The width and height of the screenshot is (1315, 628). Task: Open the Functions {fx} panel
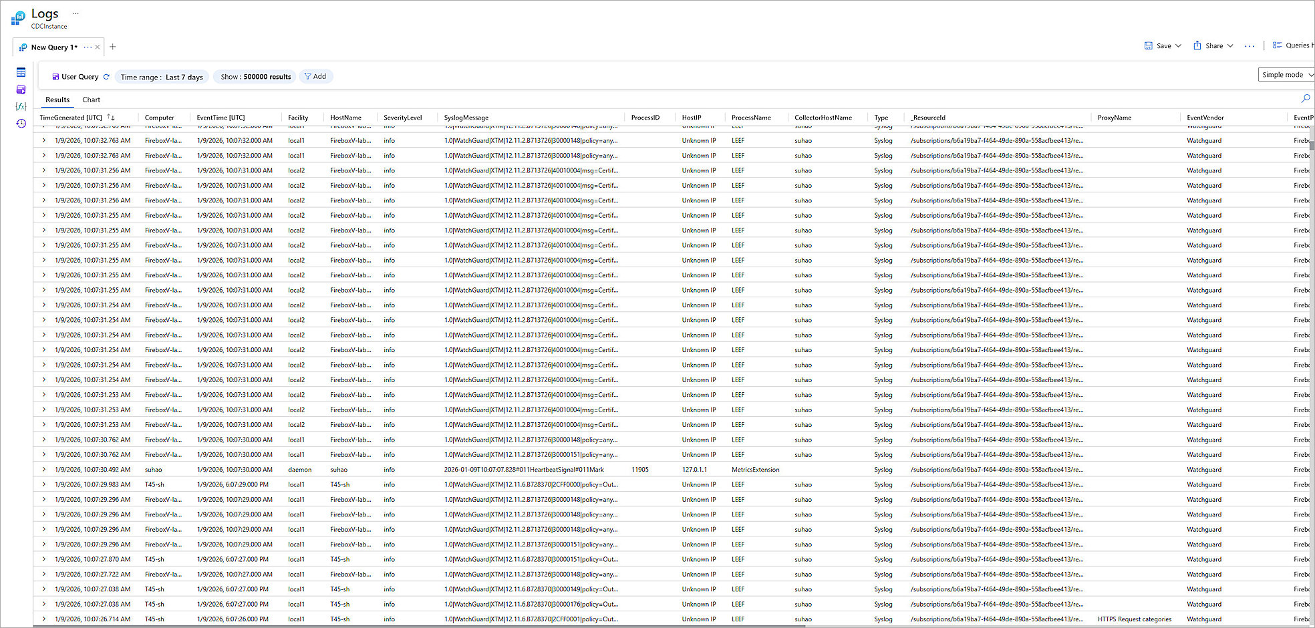[21, 106]
